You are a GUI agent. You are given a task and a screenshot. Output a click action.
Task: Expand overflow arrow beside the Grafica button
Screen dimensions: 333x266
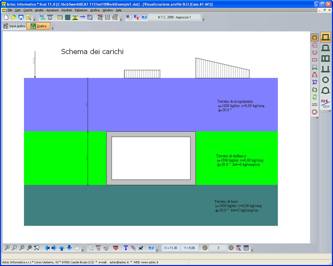(52, 28)
